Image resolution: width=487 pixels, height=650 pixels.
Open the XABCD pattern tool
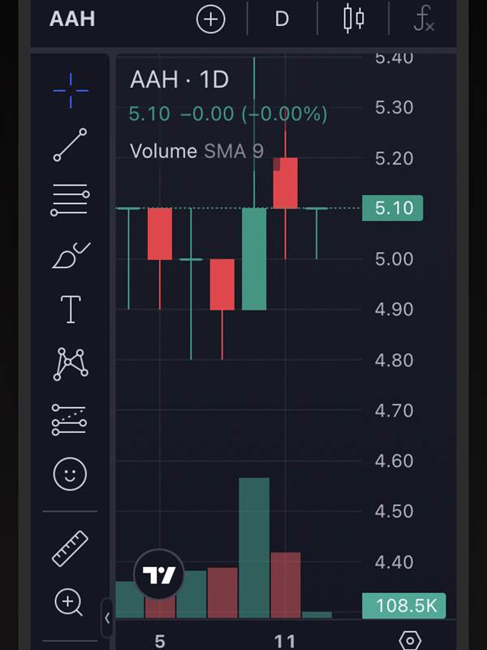(71, 364)
